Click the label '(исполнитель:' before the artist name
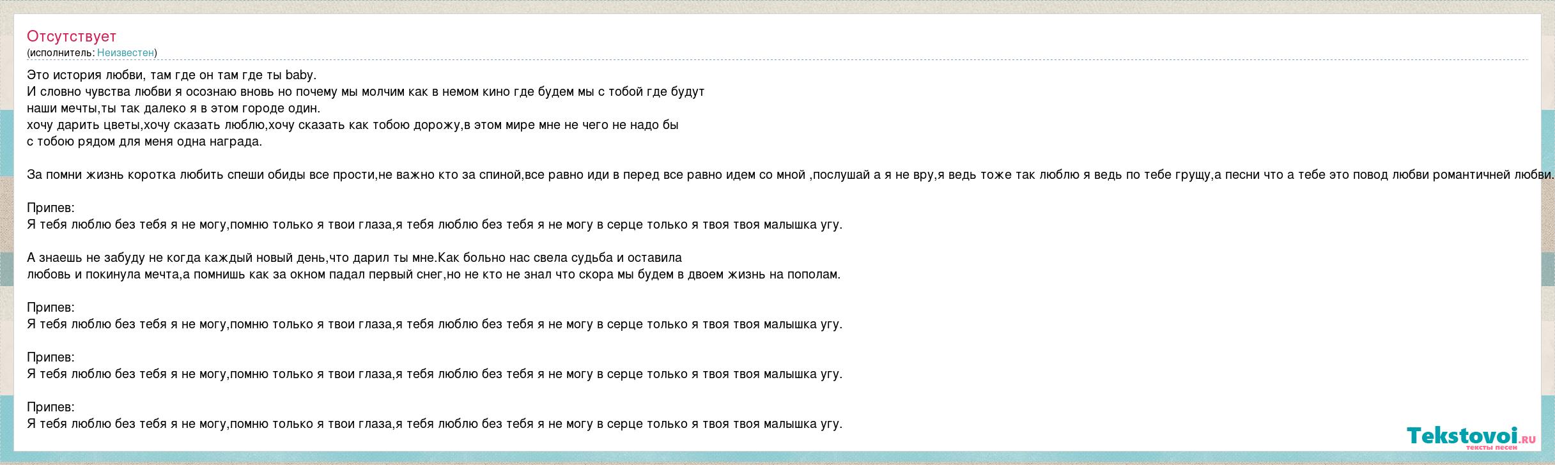The image size is (1555, 465). (x=61, y=53)
